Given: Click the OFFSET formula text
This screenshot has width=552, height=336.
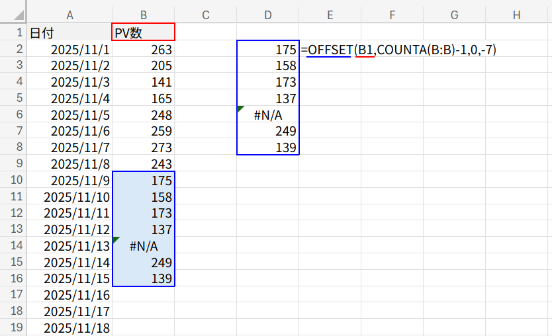Looking at the screenshot, I should click(x=398, y=50).
